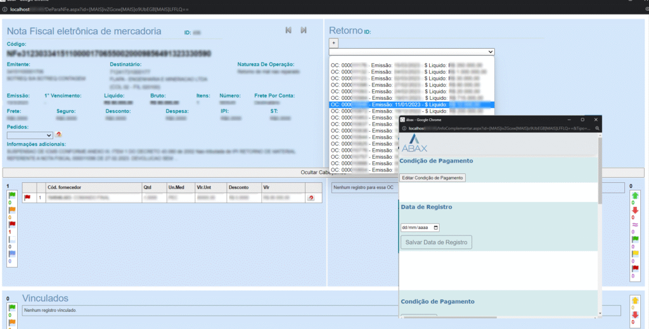Click Salvar Data de Registro button

[x=436, y=242]
